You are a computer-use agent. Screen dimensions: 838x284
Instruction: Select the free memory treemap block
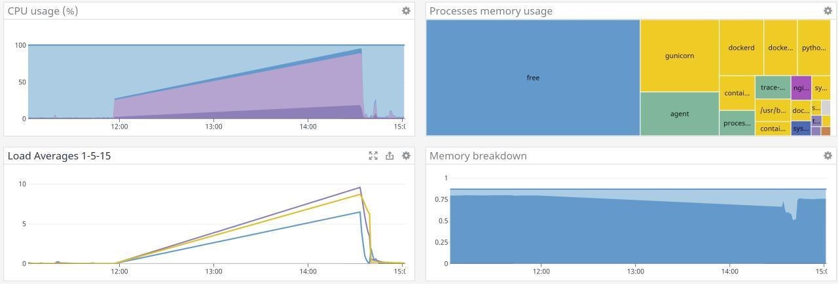click(533, 78)
